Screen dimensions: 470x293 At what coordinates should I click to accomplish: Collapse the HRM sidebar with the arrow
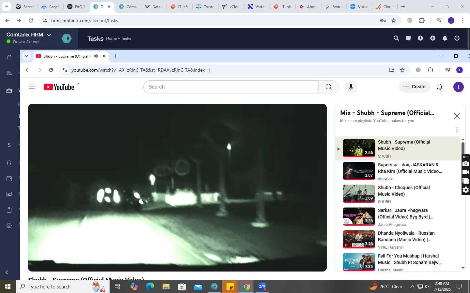click(x=7, y=272)
